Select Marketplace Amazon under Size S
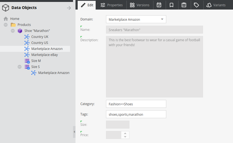 point(54,73)
